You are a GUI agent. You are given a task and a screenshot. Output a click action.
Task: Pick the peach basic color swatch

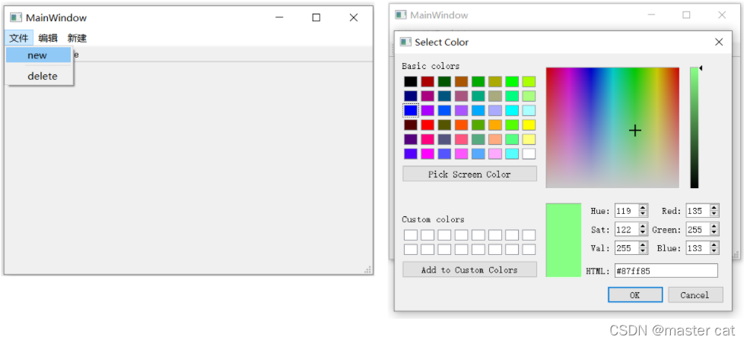coord(495,139)
